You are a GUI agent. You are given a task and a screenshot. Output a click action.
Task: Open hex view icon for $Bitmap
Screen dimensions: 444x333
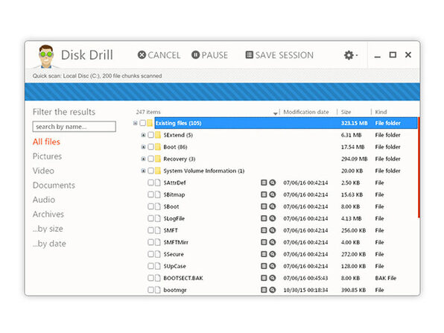[x=264, y=194]
